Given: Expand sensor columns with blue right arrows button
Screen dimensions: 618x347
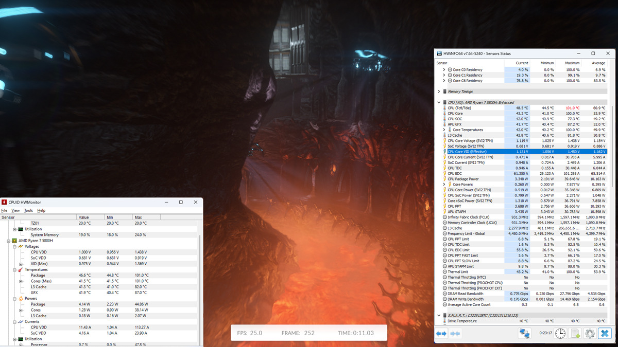Looking at the screenshot, I should tap(442, 334).
